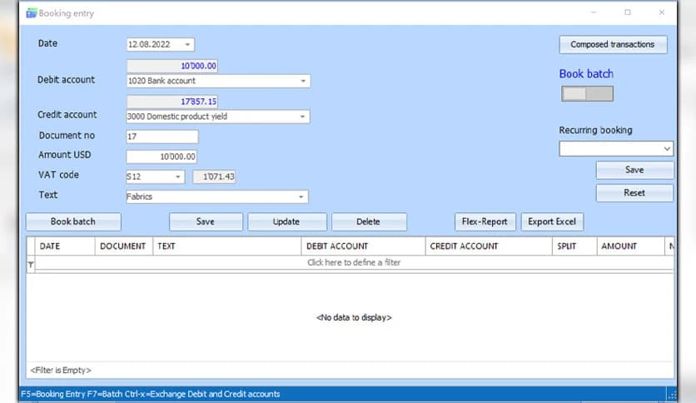Click the SPLIT column header

(x=574, y=246)
